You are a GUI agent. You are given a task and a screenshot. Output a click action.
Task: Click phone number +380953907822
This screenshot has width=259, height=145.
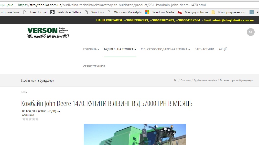point(136,20)
